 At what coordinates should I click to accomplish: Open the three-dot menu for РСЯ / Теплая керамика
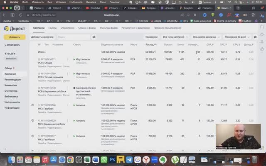click(x=68, y=74)
